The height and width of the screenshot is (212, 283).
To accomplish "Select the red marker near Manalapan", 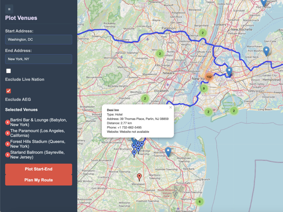I will tap(139, 177).
